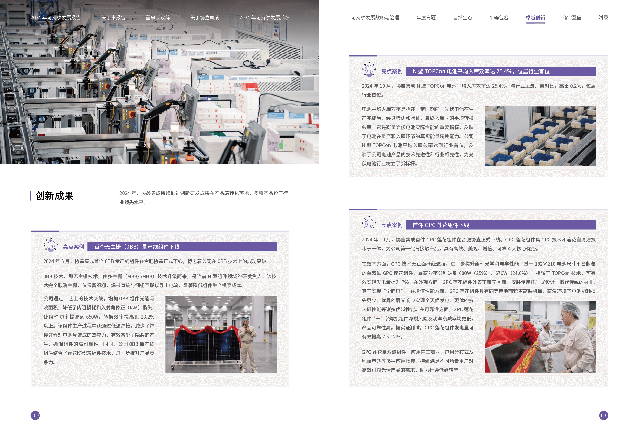Select 可持续发展战略与治理 in the top navigation
Image resolution: width=639 pixels, height=433 pixels.
[x=375, y=17]
